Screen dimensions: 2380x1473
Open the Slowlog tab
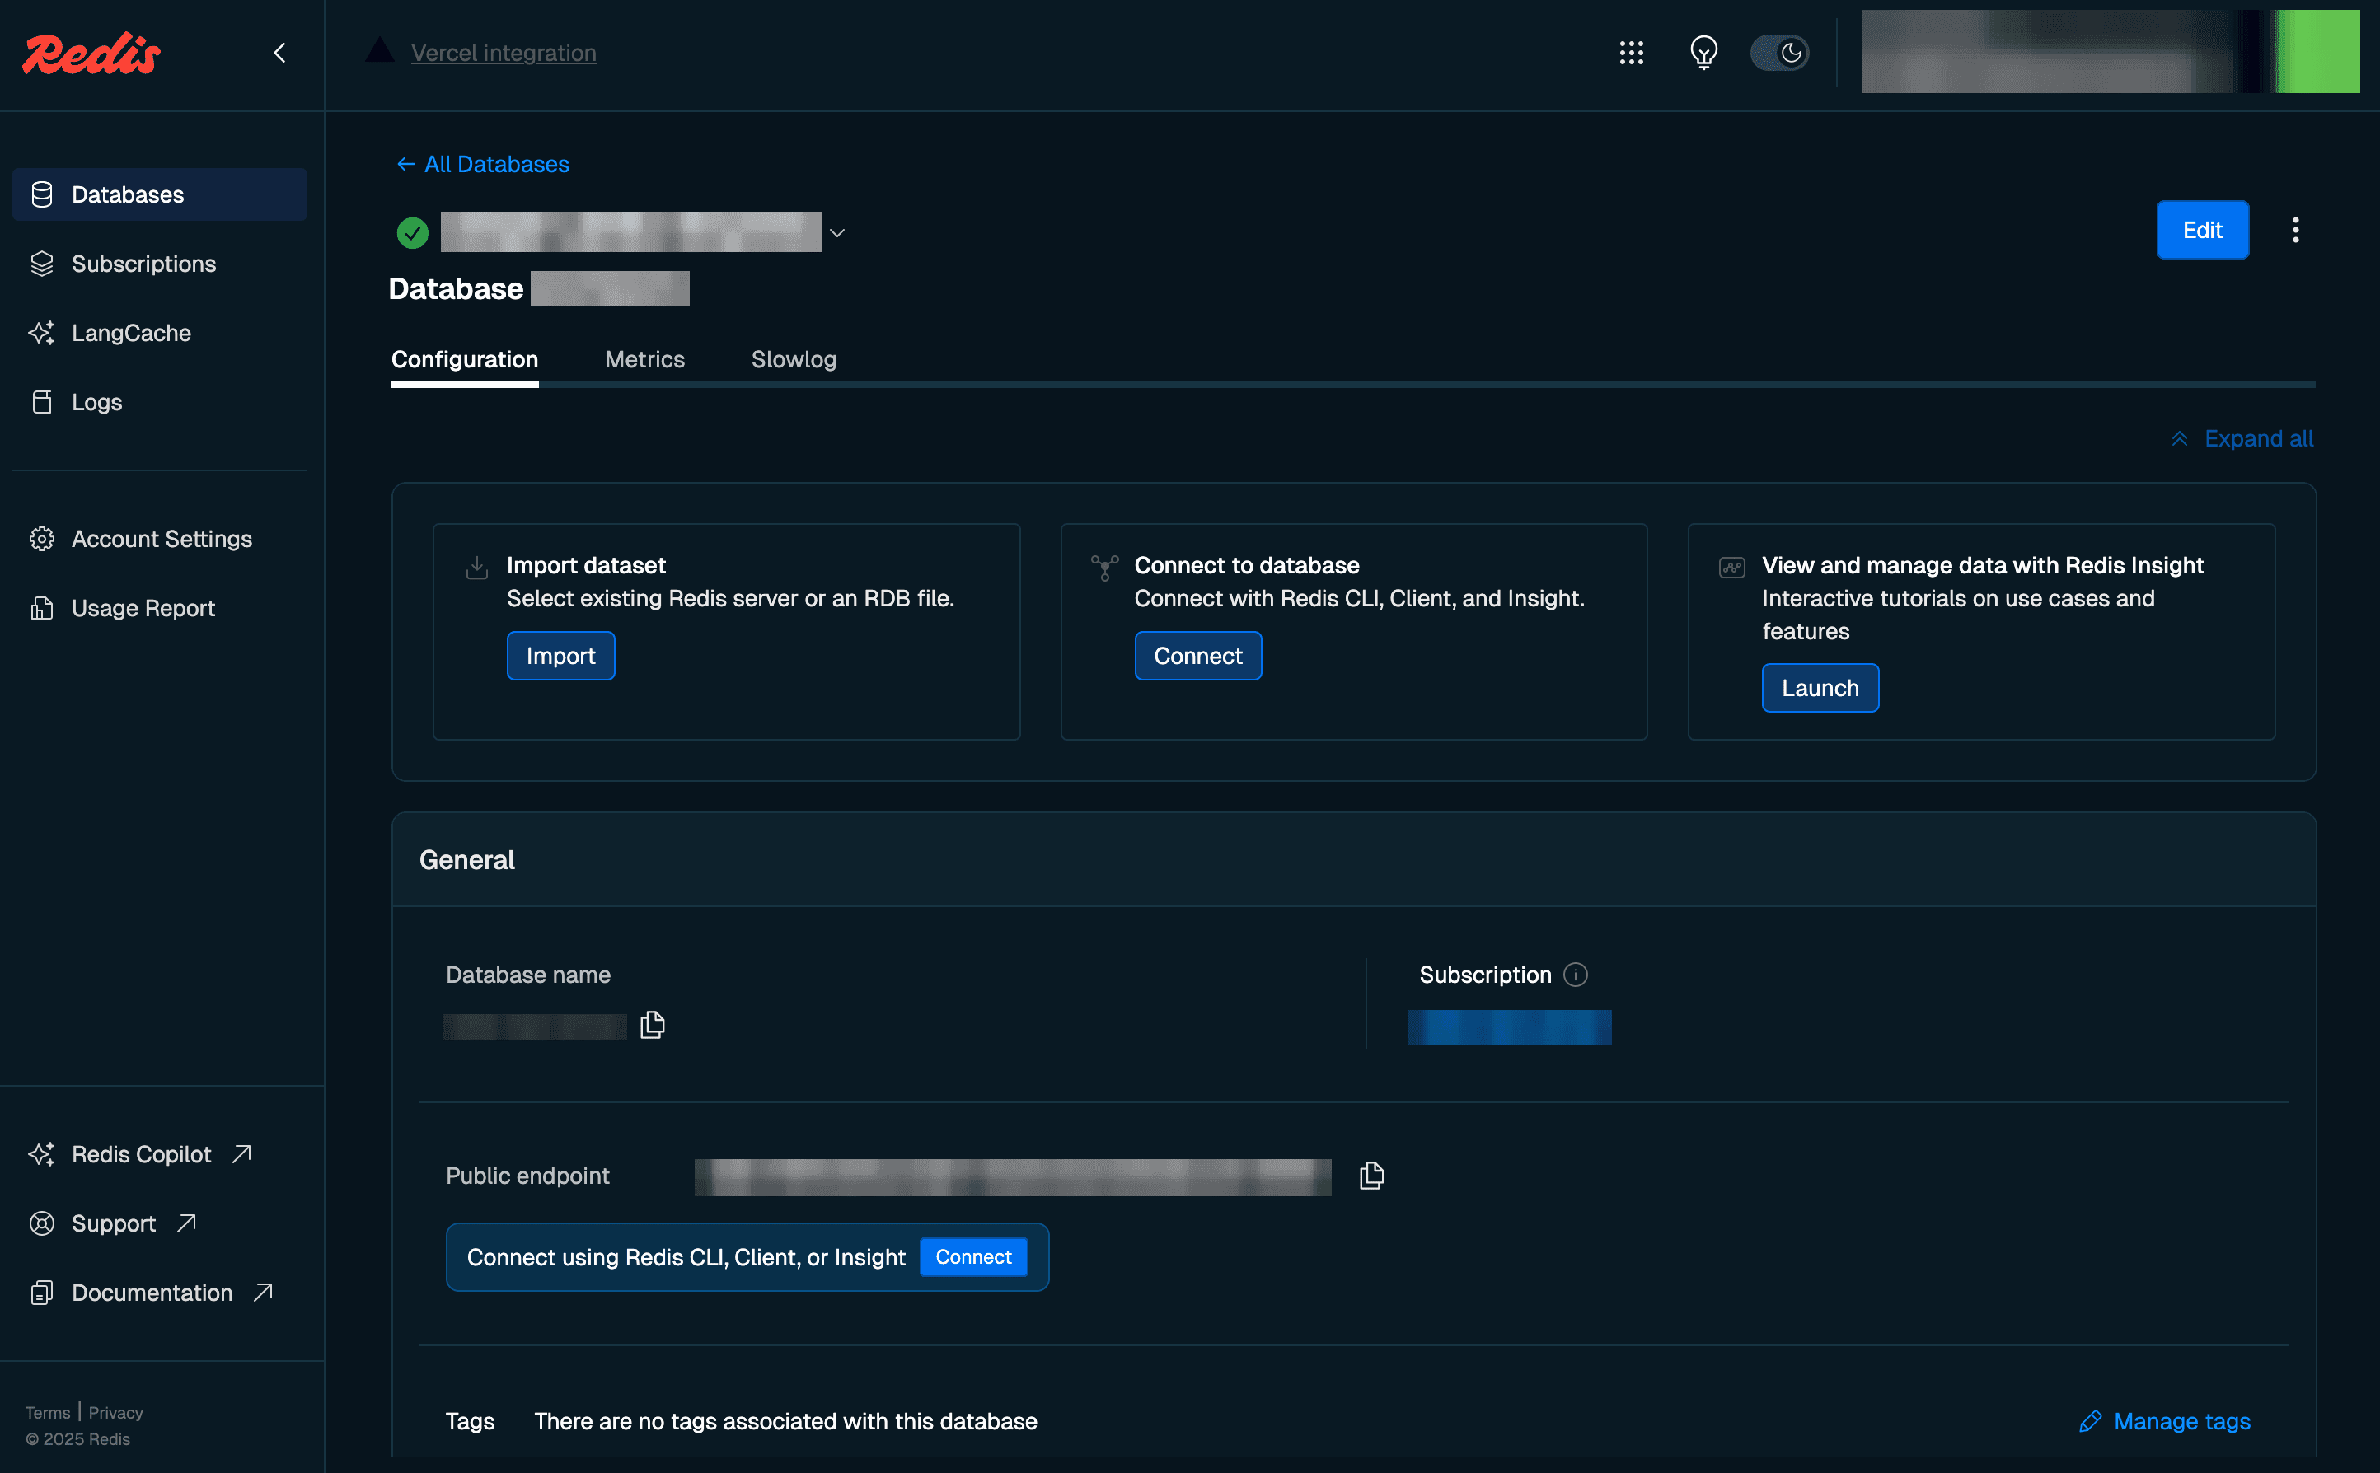click(x=792, y=359)
